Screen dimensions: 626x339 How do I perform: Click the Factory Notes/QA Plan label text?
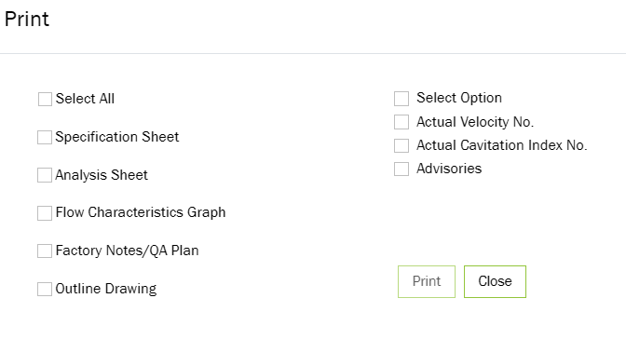[127, 251]
